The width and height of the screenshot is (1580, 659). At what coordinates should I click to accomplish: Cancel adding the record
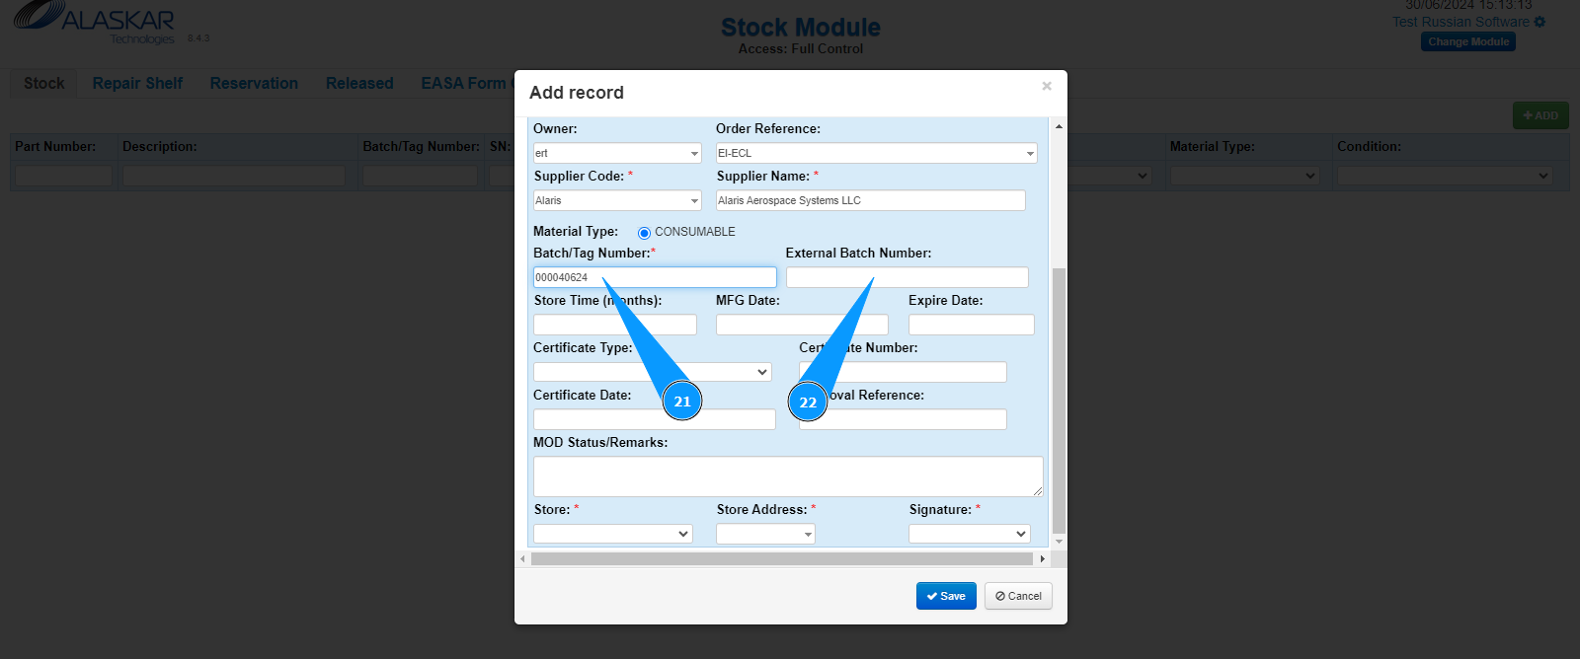(1018, 596)
